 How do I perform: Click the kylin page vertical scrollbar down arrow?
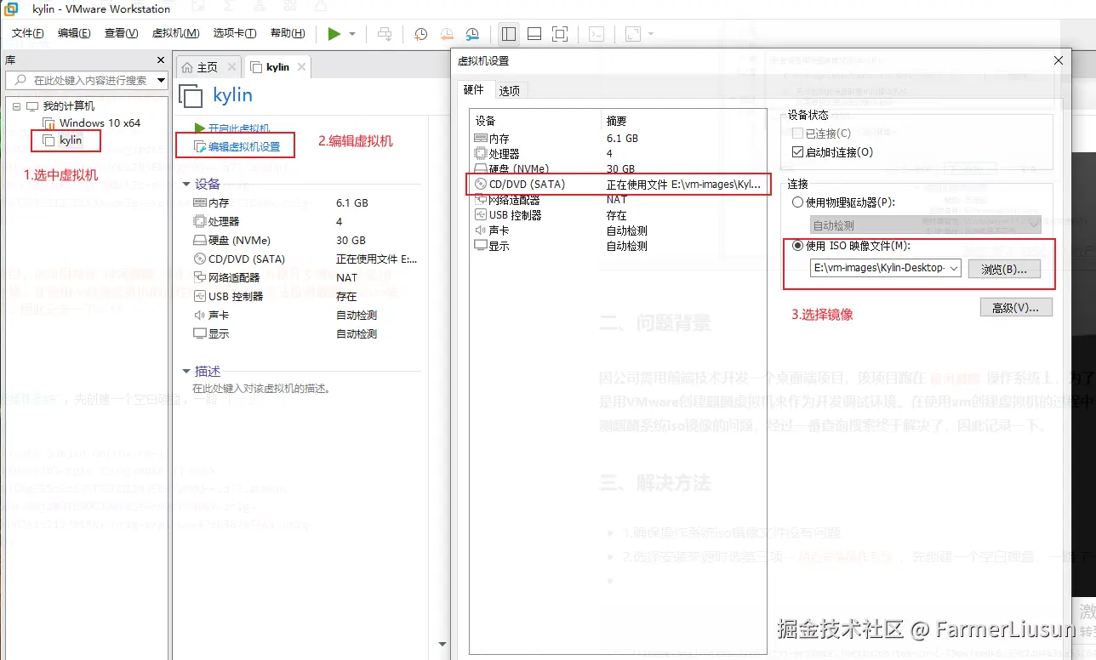point(442,645)
